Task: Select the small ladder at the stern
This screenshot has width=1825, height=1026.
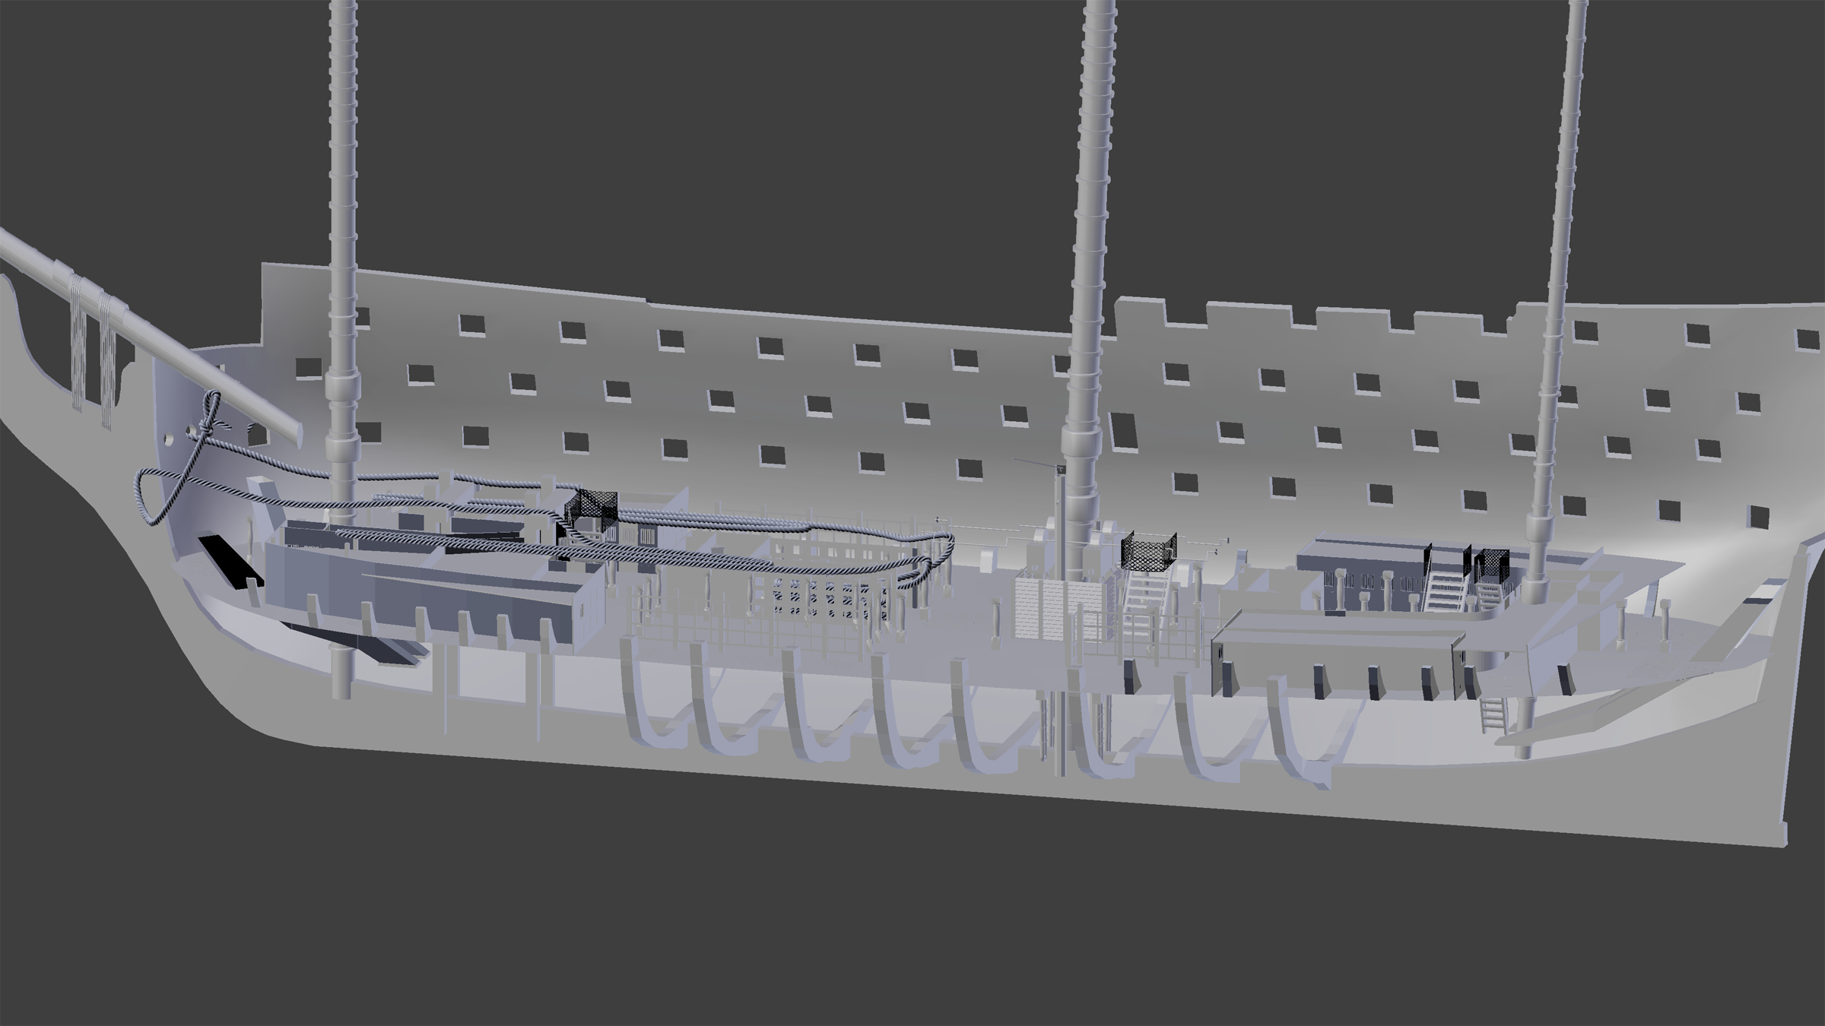Action: 1492,714
